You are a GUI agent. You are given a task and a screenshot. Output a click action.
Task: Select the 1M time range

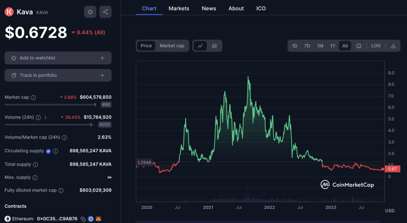320,46
